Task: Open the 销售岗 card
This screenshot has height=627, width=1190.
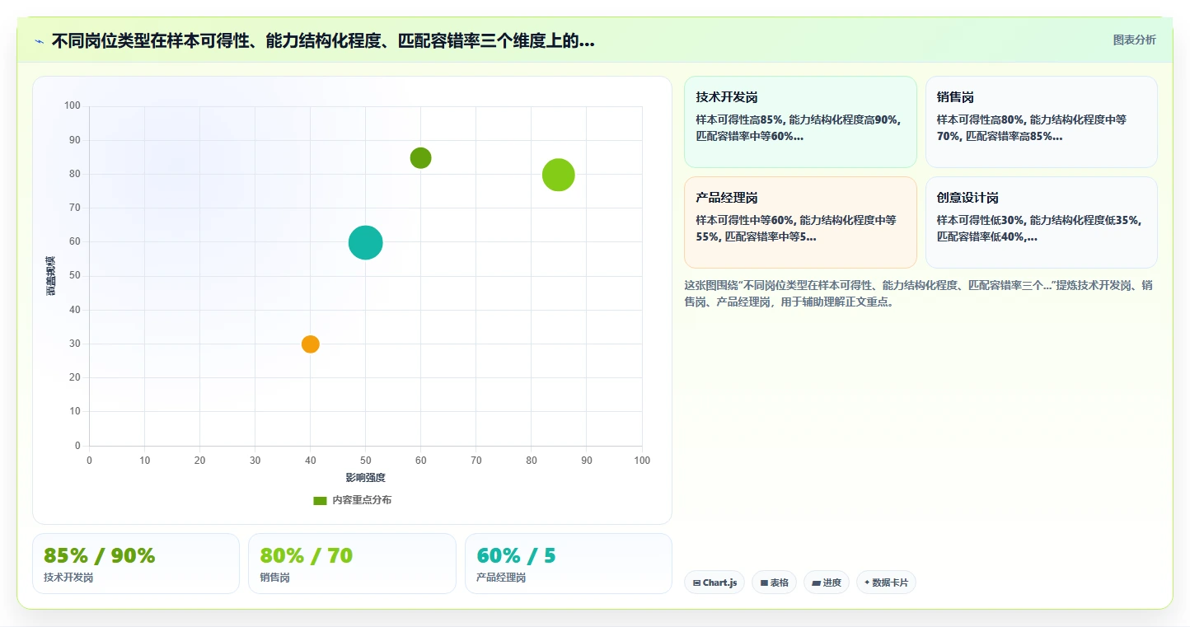Action: point(1041,122)
